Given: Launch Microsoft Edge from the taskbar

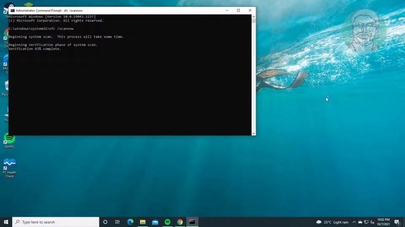Looking at the screenshot, I should [130, 222].
